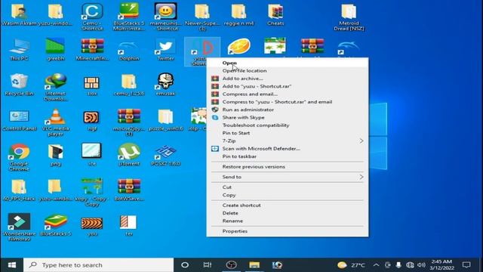483x272 pixels.
Task: Select the Twitter desktop icon
Action: pos(166,49)
